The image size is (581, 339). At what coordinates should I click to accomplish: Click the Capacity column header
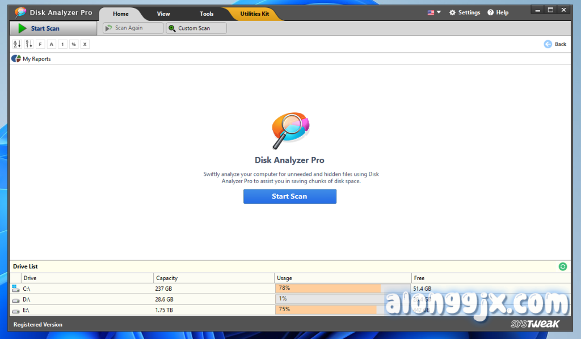click(167, 278)
